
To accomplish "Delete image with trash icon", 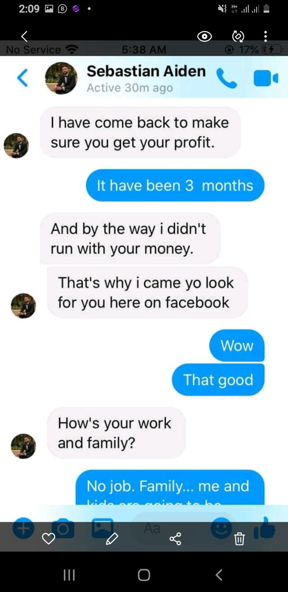I will 239,539.
